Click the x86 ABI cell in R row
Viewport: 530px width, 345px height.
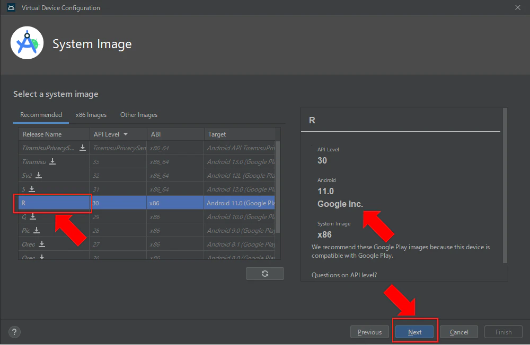[175, 203]
